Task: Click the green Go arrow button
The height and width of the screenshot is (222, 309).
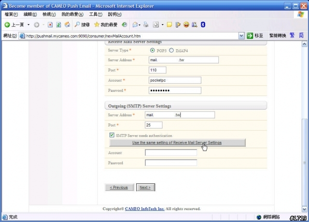Action: click(x=250, y=36)
